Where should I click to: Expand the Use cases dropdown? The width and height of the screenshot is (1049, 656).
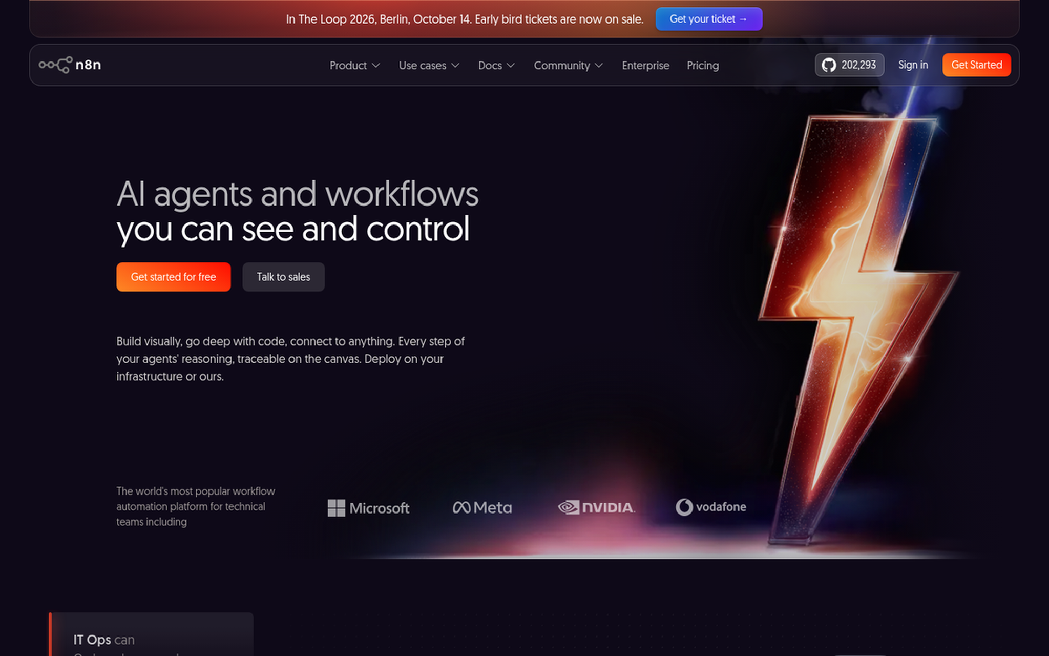(429, 66)
